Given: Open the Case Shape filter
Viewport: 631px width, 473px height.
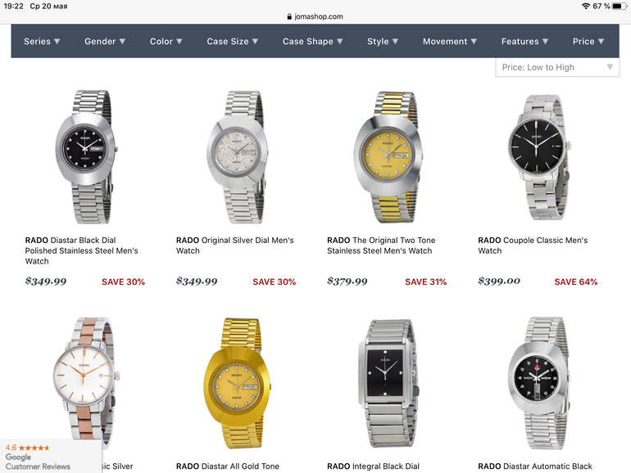Looking at the screenshot, I should [x=312, y=42].
